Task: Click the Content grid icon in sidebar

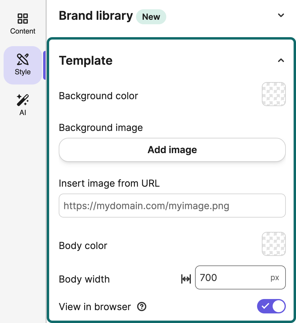Action: click(22, 19)
